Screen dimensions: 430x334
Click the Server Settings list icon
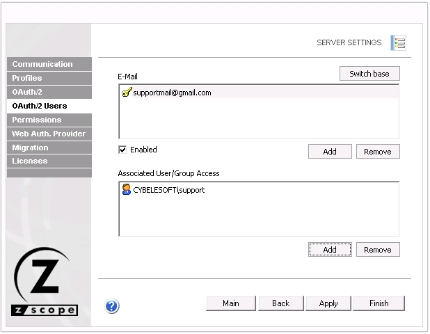[399, 43]
